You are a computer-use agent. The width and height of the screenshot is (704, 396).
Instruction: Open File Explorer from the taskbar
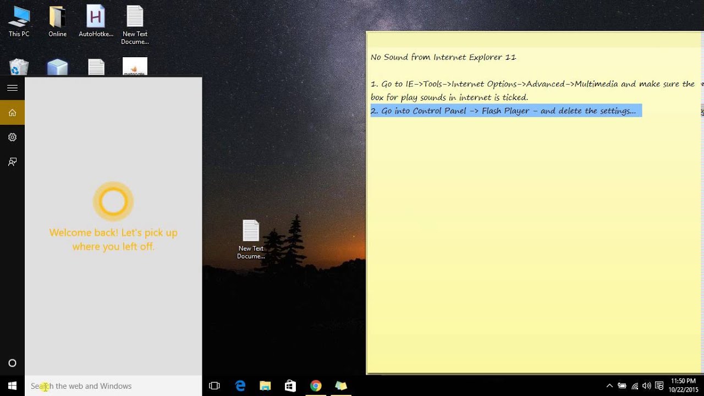(x=265, y=386)
